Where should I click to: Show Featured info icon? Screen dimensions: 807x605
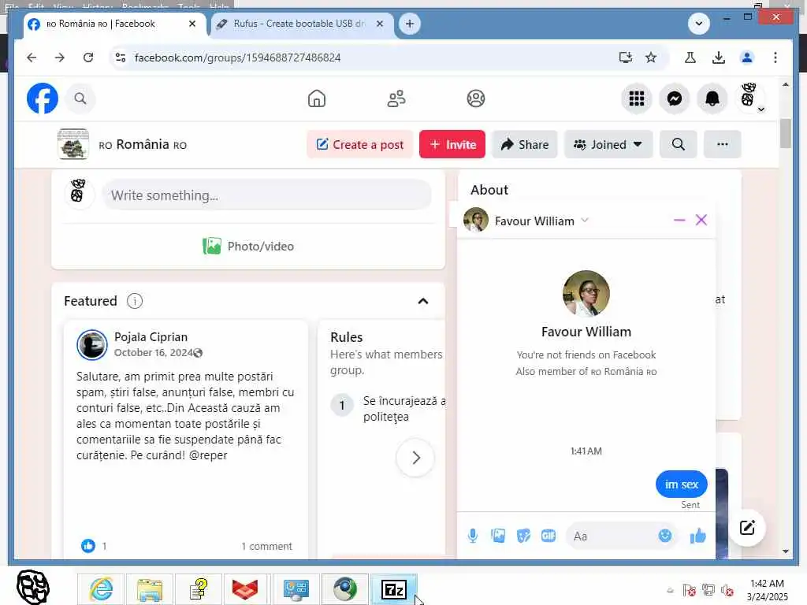pos(135,301)
